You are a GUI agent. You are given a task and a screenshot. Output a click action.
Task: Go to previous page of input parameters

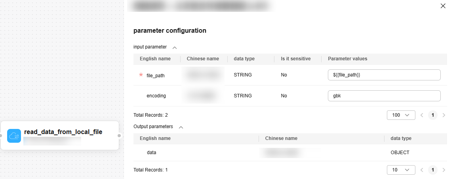422,115
